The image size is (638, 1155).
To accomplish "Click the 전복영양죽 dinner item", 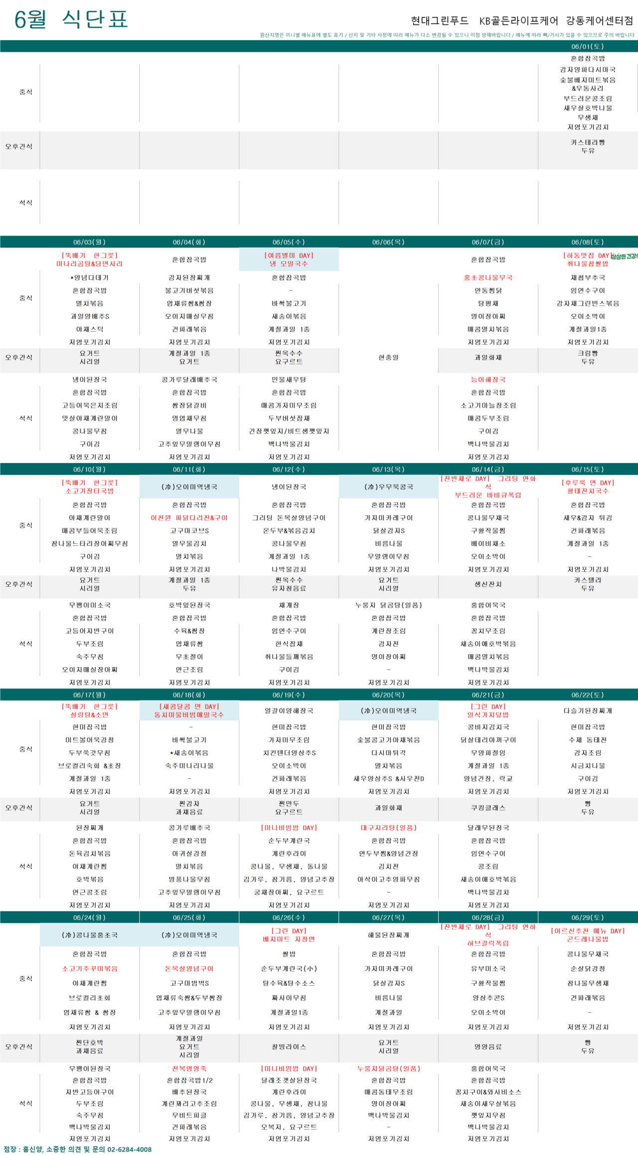I will tap(189, 1069).
